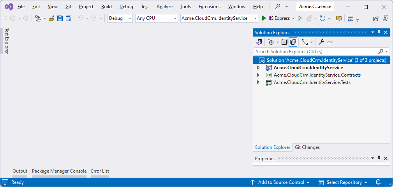
Task: Close the Solution Explorer panel
Action: [386, 32]
